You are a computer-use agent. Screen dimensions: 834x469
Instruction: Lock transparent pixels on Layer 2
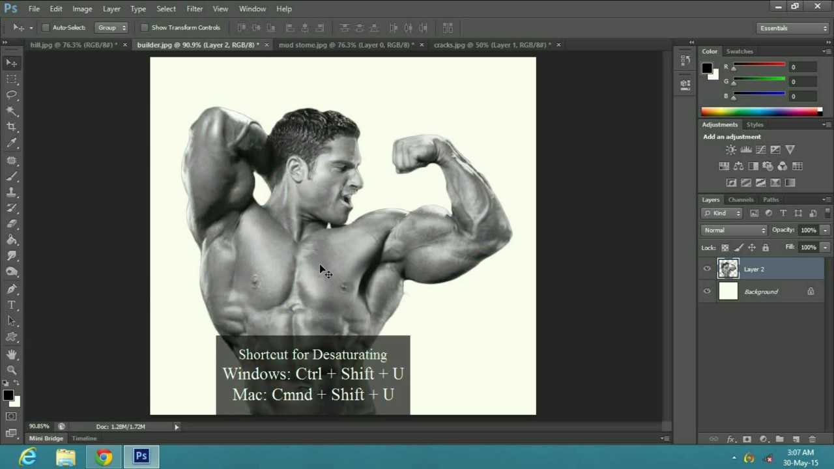click(725, 247)
